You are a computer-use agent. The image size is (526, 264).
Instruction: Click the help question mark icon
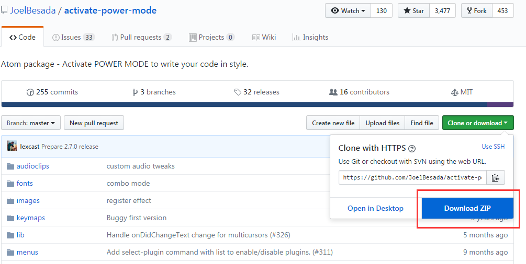pos(412,149)
